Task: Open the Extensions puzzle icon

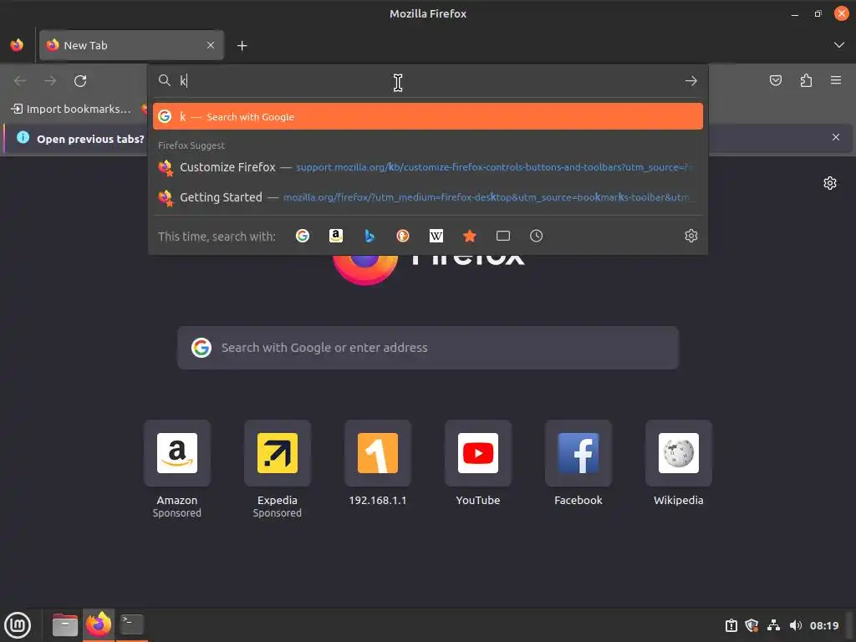Action: [806, 81]
